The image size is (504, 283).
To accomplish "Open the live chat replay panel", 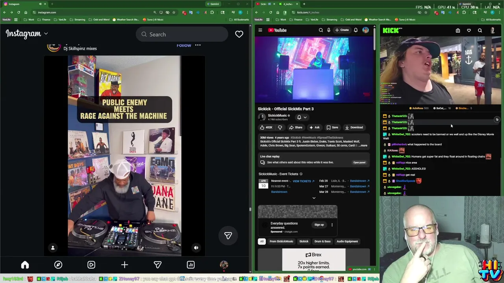I will pos(359,162).
